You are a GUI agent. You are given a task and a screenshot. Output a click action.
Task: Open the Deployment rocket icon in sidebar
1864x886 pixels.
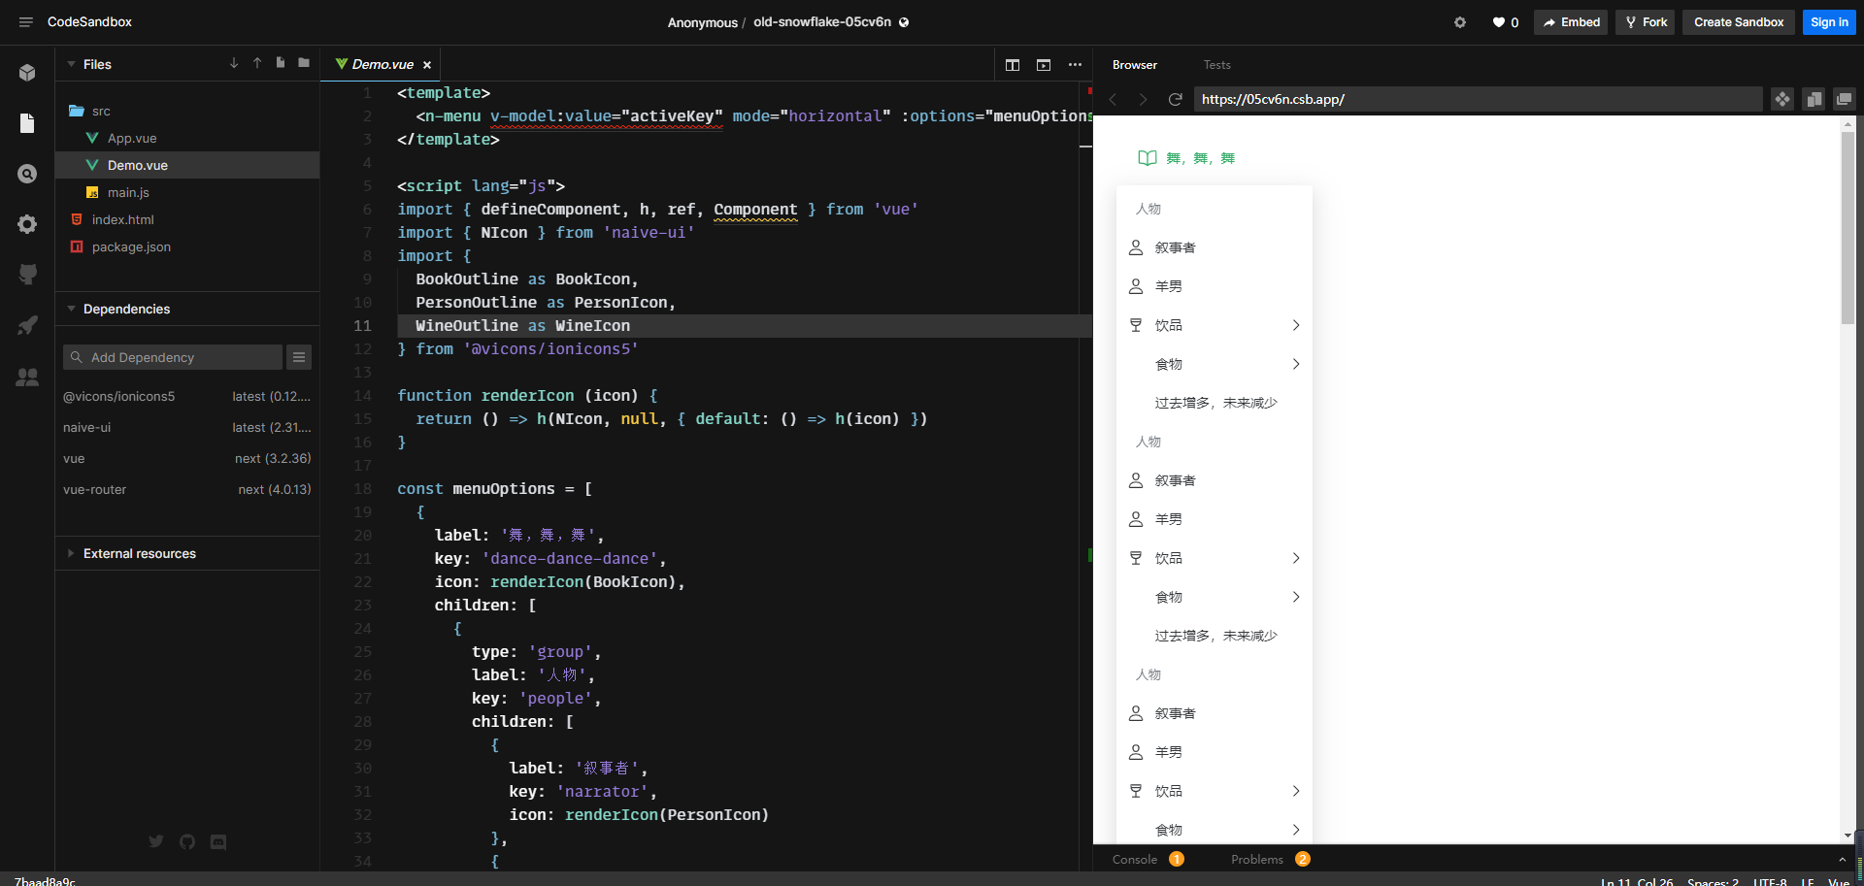[x=27, y=325]
